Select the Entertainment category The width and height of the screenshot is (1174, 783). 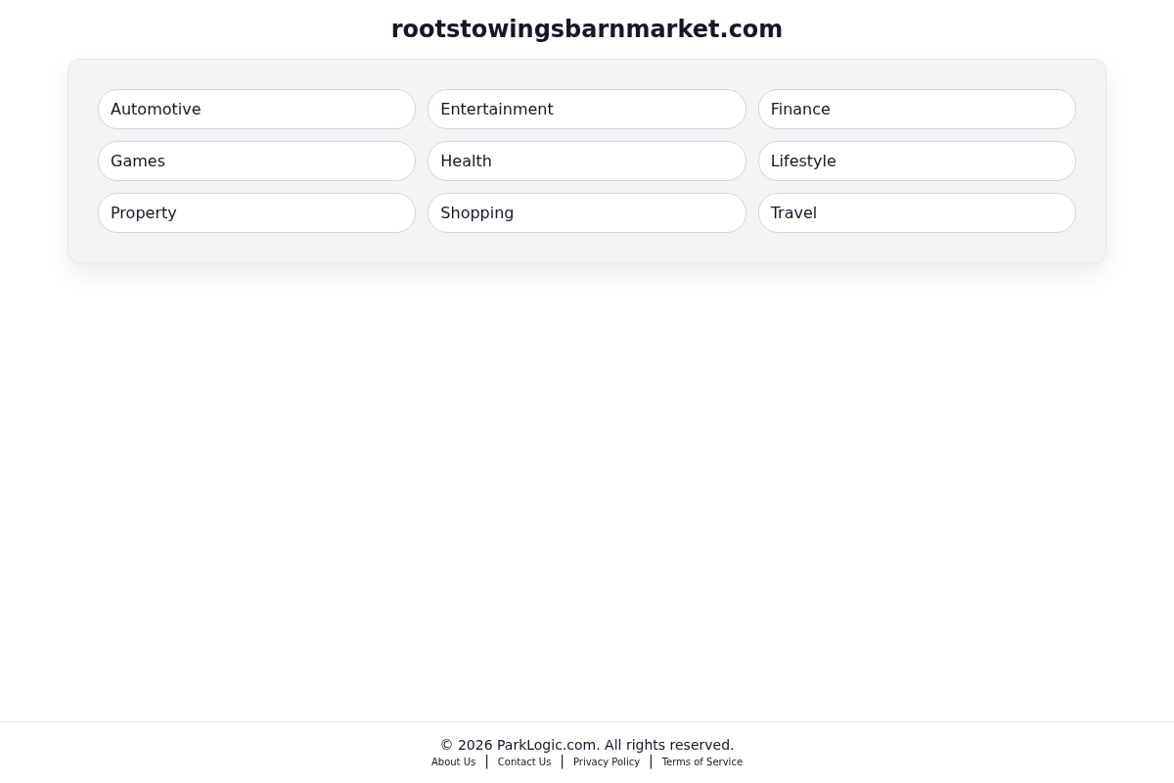click(587, 109)
